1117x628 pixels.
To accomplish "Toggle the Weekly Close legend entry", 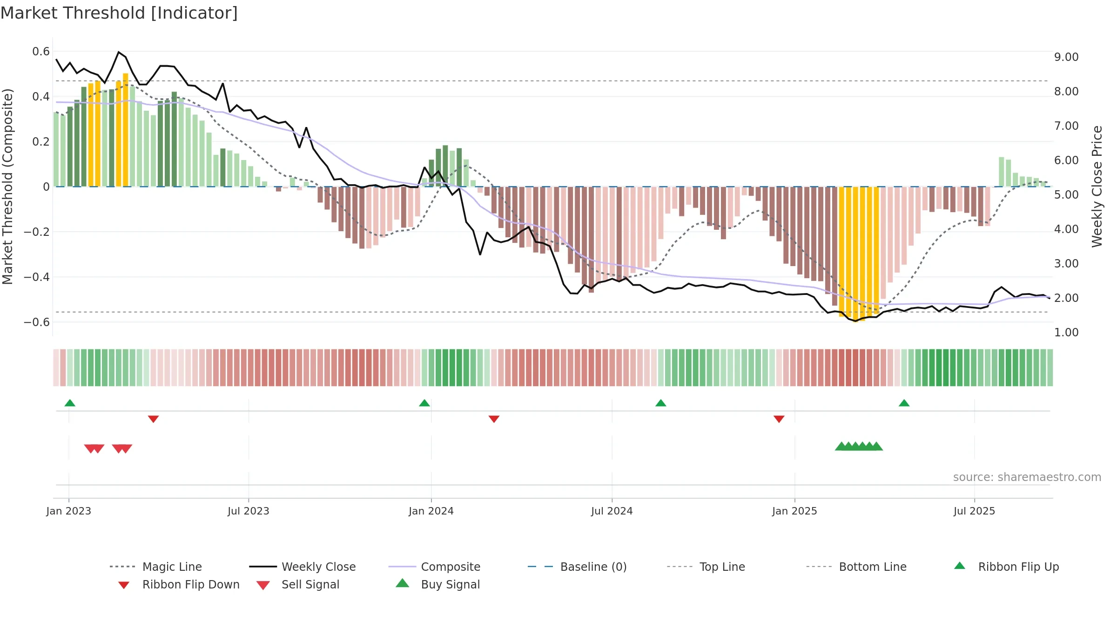I will [302, 567].
